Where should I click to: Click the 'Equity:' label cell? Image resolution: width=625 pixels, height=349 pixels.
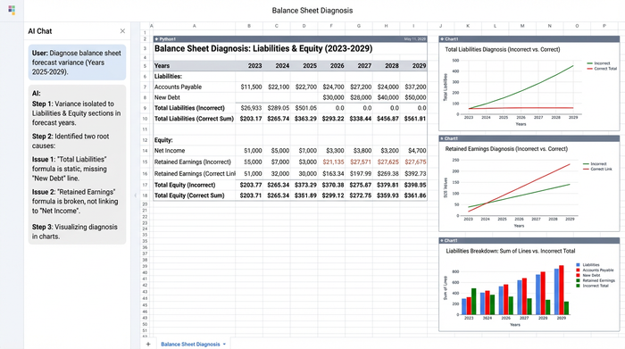162,140
